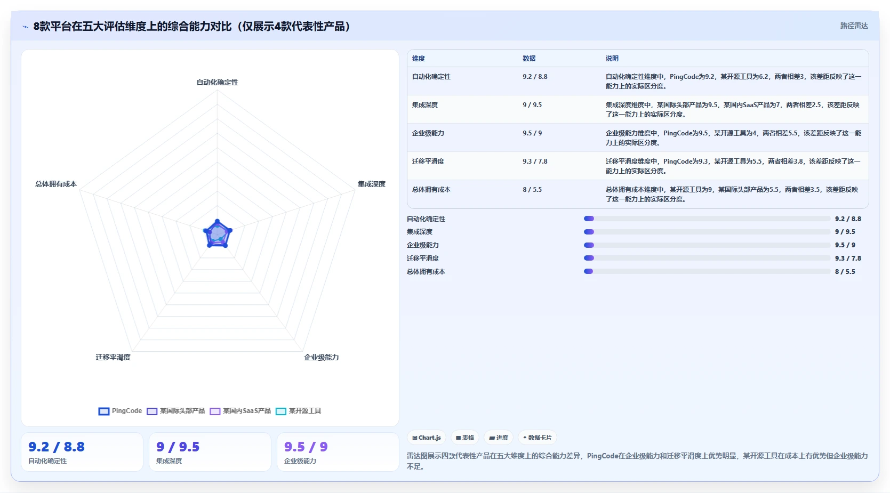Select the Chart.js tag
Screen dimensions: 890x493
(x=427, y=438)
